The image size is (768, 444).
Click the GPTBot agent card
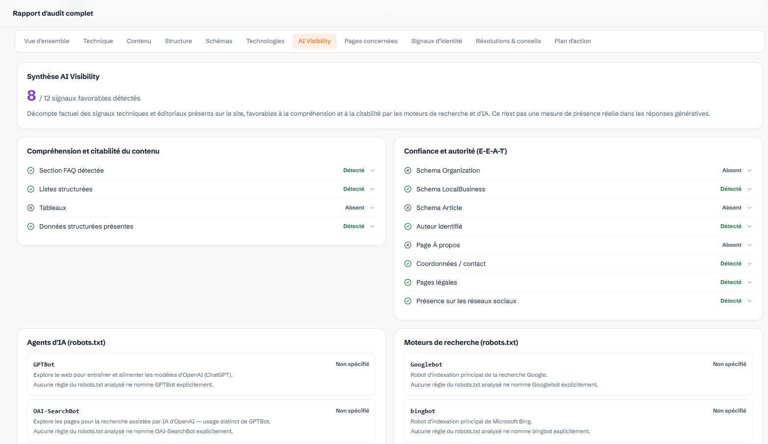(x=201, y=374)
